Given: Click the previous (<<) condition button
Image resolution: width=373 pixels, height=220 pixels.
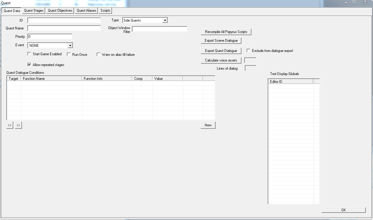Looking at the screenshot, I should click(10, 125).
